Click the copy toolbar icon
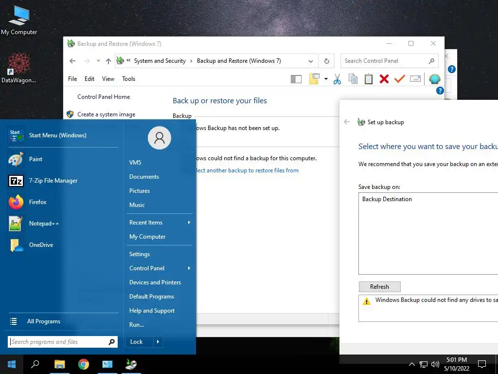Screen dimensions: 498x374 pos(353,79)
